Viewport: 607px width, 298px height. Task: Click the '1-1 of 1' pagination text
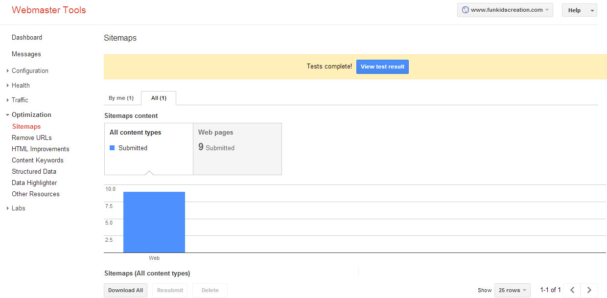pos(551,290)
